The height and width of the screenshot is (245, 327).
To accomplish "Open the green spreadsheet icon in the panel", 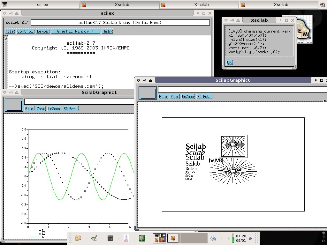I will 142,238.
